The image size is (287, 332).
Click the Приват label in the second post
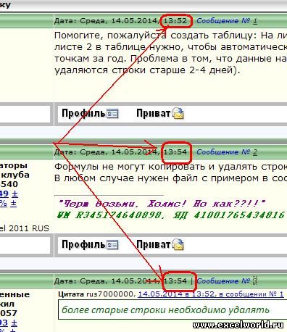pos(154,244)
